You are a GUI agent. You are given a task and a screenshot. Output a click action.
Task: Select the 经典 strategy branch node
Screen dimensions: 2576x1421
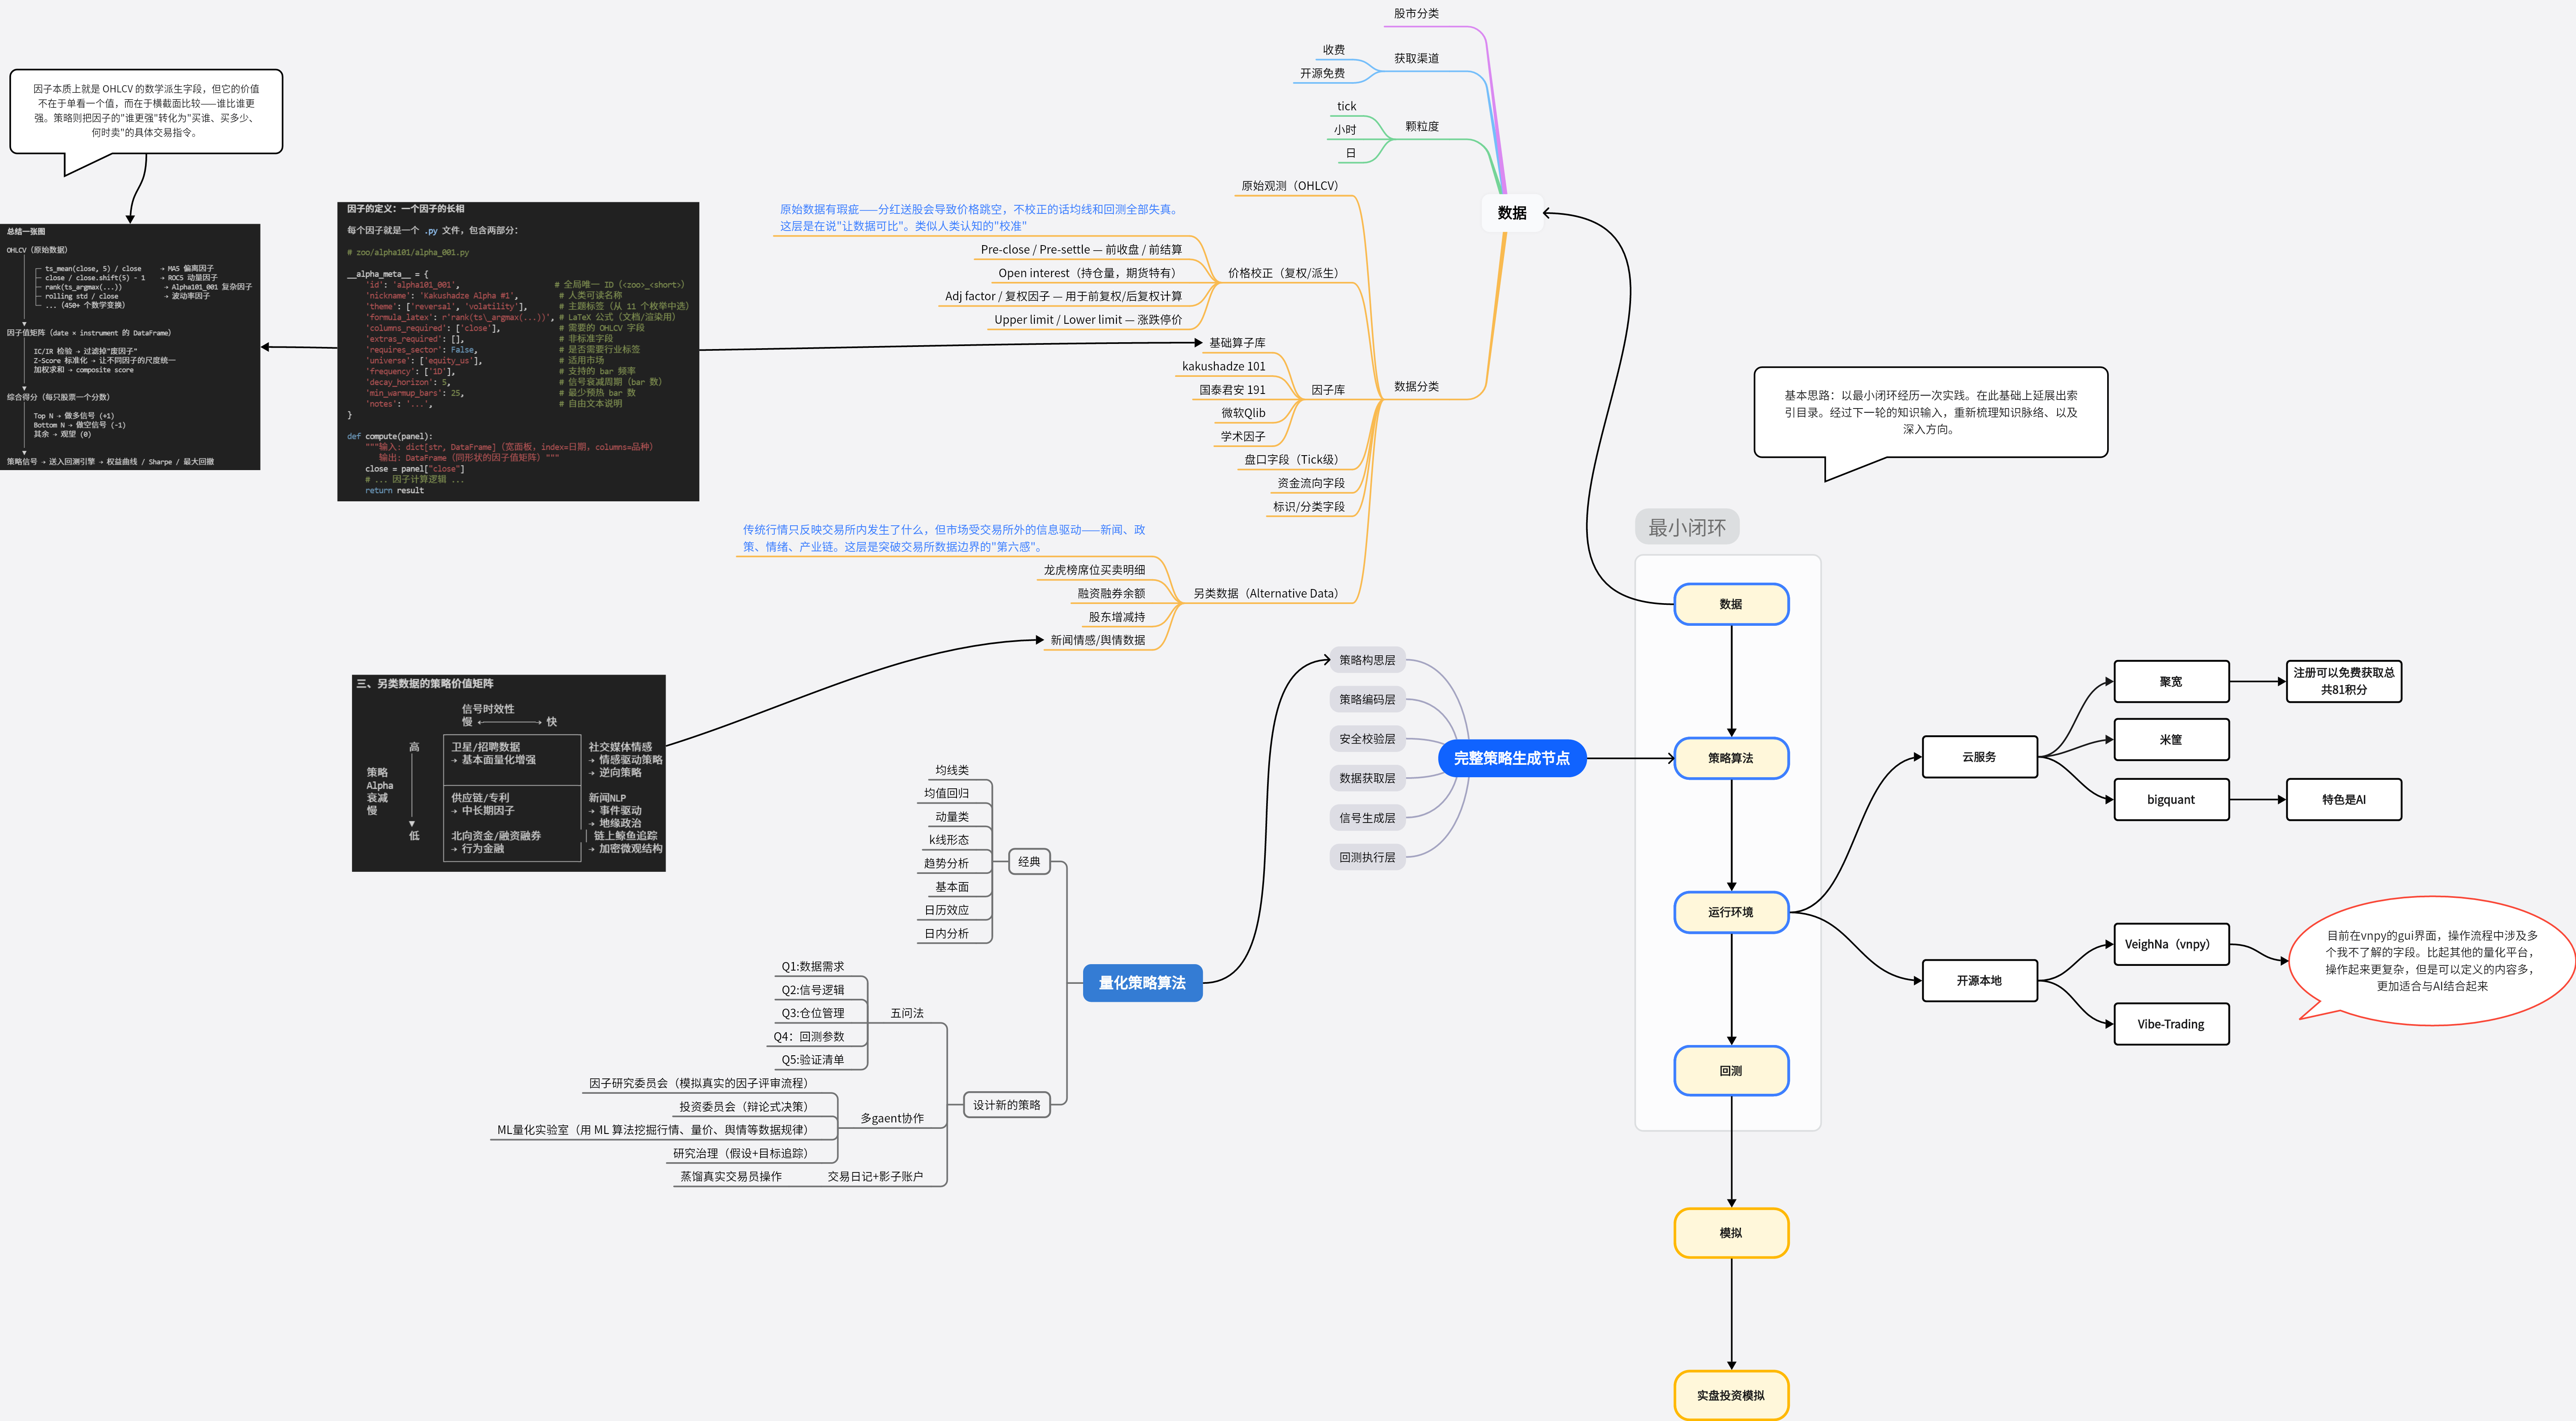click(x=1029, y=862)
